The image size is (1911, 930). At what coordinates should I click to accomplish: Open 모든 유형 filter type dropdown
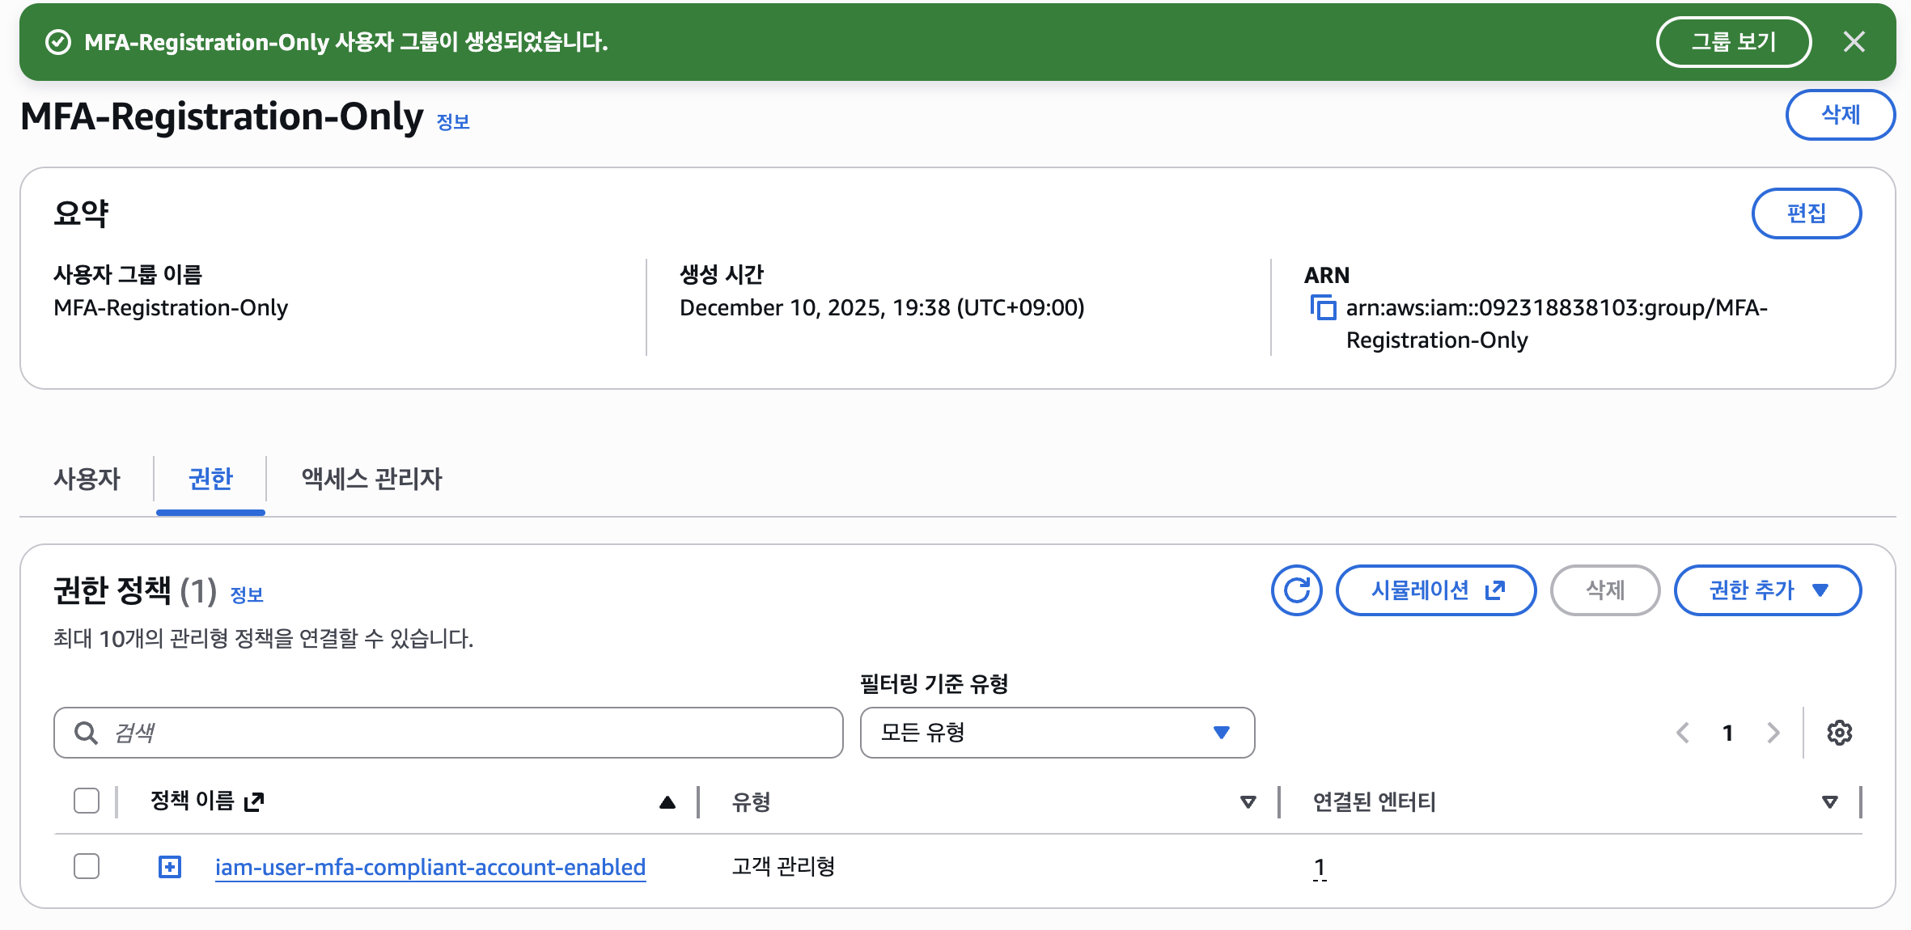pos(1057,733)
